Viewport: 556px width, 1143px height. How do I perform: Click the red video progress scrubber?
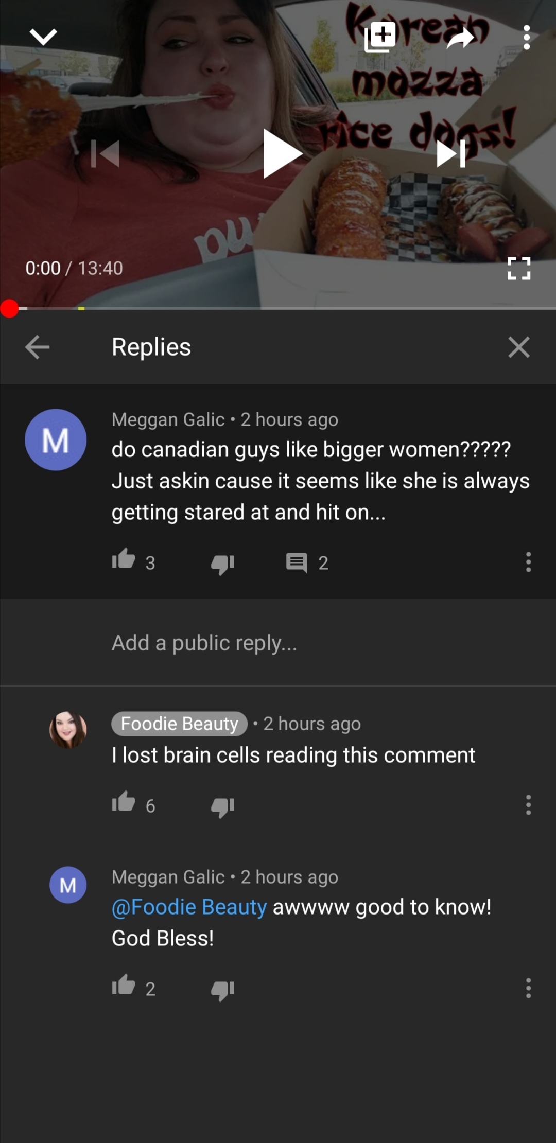coord(9,309)
